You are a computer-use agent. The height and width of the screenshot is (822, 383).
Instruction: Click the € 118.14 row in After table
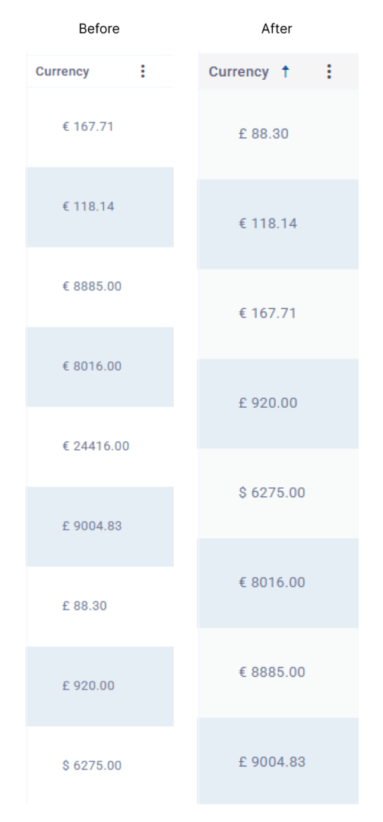pos(278,224)
